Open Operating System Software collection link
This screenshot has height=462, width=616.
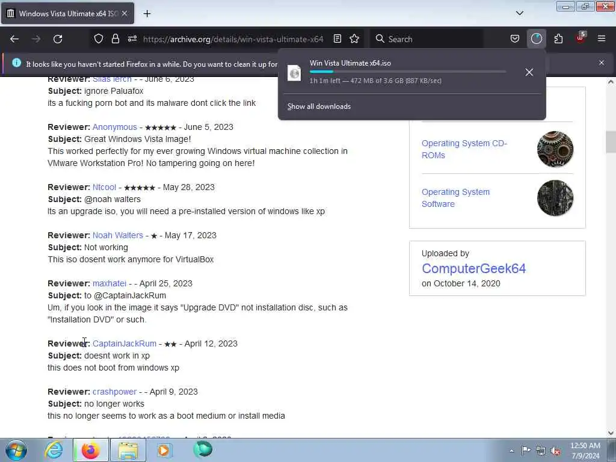coord(456,198)
